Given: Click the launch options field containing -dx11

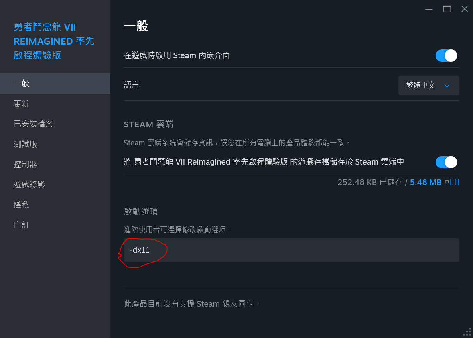Looking at the screenshot, I should click(291, 250).
